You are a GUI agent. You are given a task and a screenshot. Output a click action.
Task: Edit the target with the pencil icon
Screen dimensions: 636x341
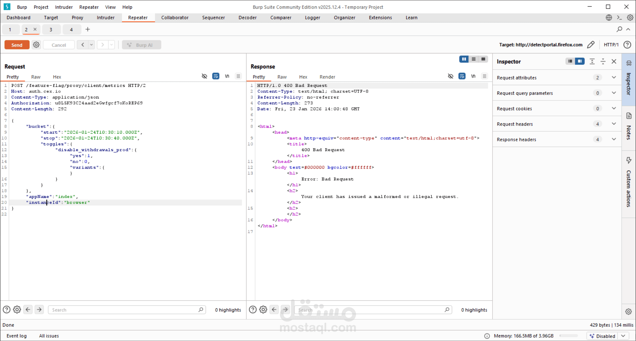pos(591,45)
